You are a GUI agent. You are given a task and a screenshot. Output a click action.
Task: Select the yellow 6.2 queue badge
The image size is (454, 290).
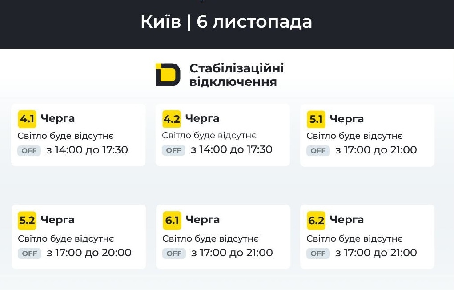point(316,221)
